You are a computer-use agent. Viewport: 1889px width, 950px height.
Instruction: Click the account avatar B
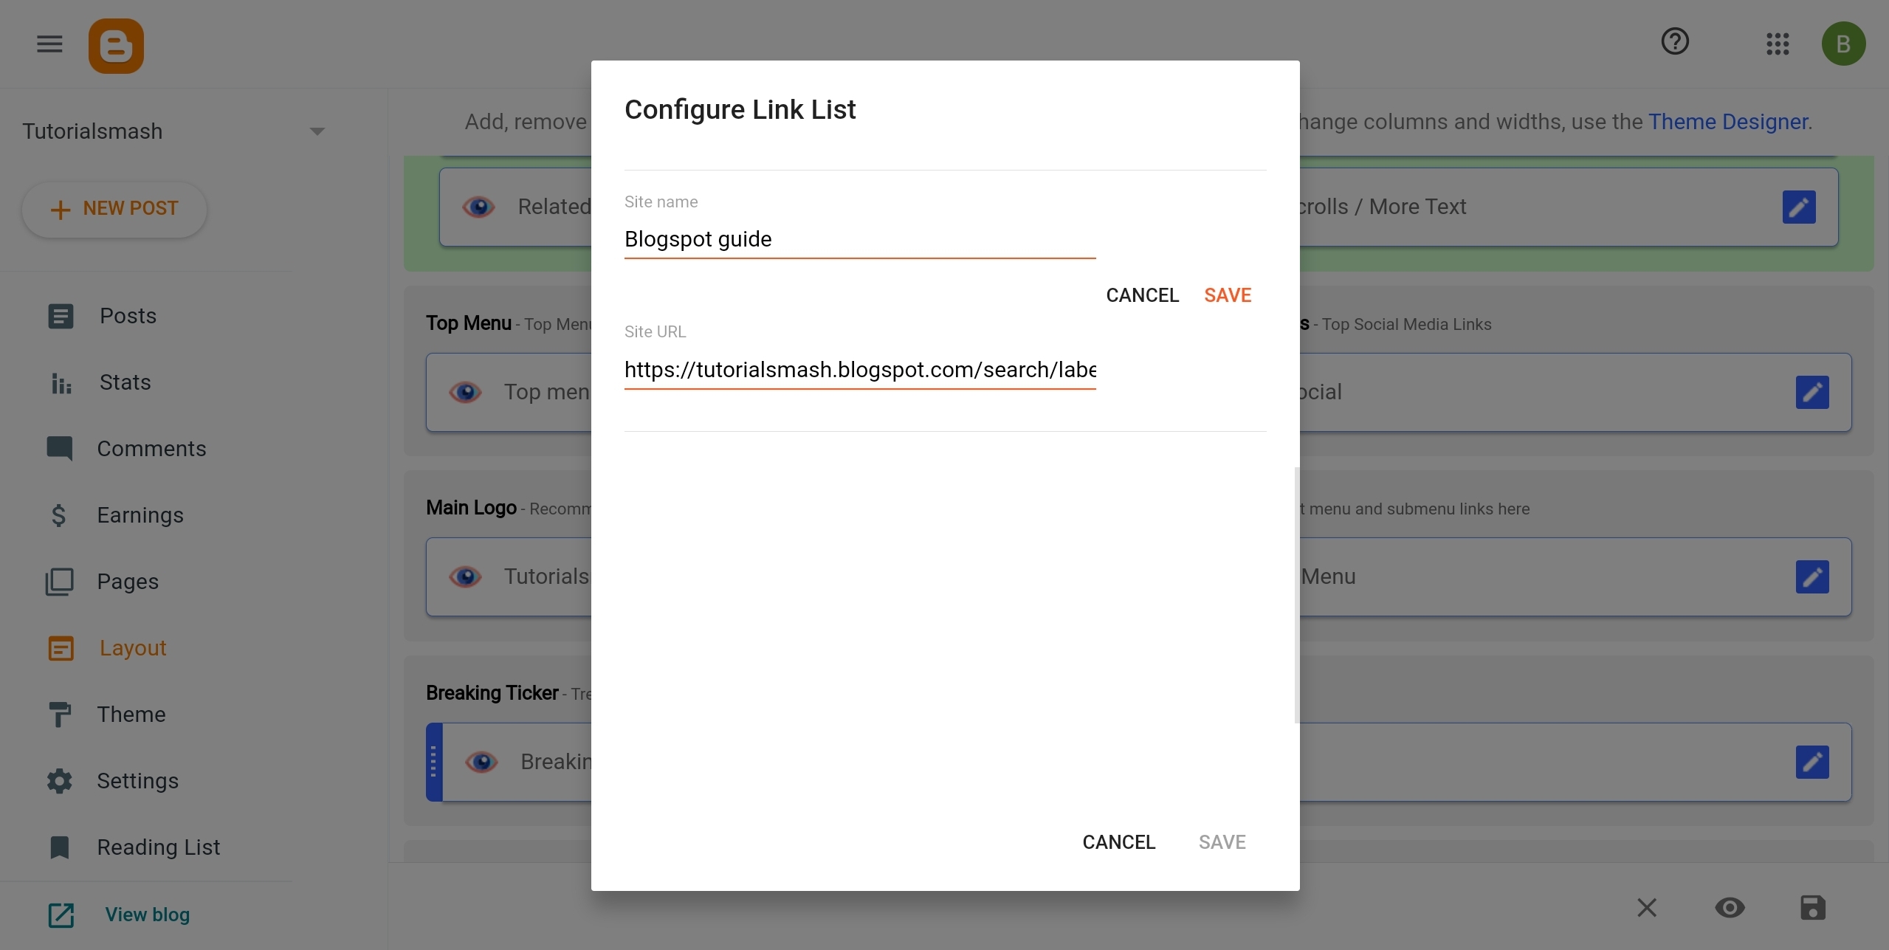1843,44
